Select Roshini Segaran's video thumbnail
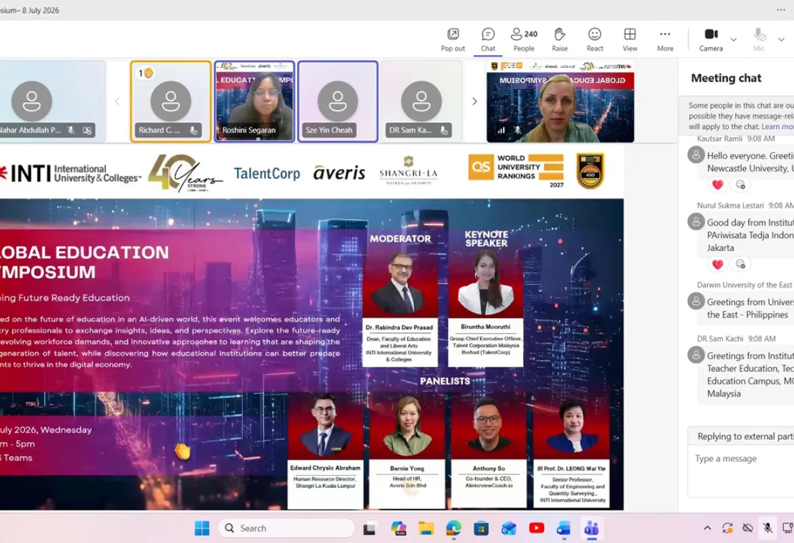 point(254,101)
